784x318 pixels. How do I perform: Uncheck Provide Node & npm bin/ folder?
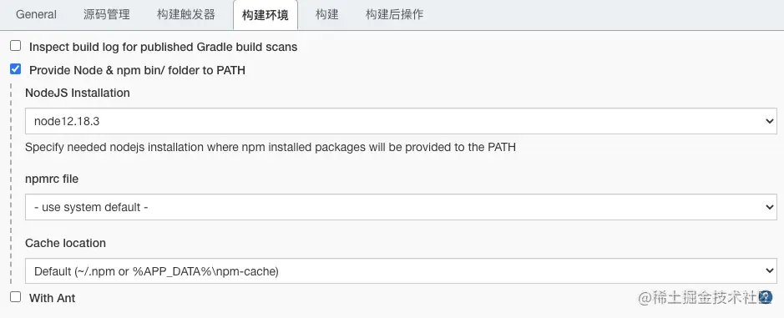tap(16, 69)
